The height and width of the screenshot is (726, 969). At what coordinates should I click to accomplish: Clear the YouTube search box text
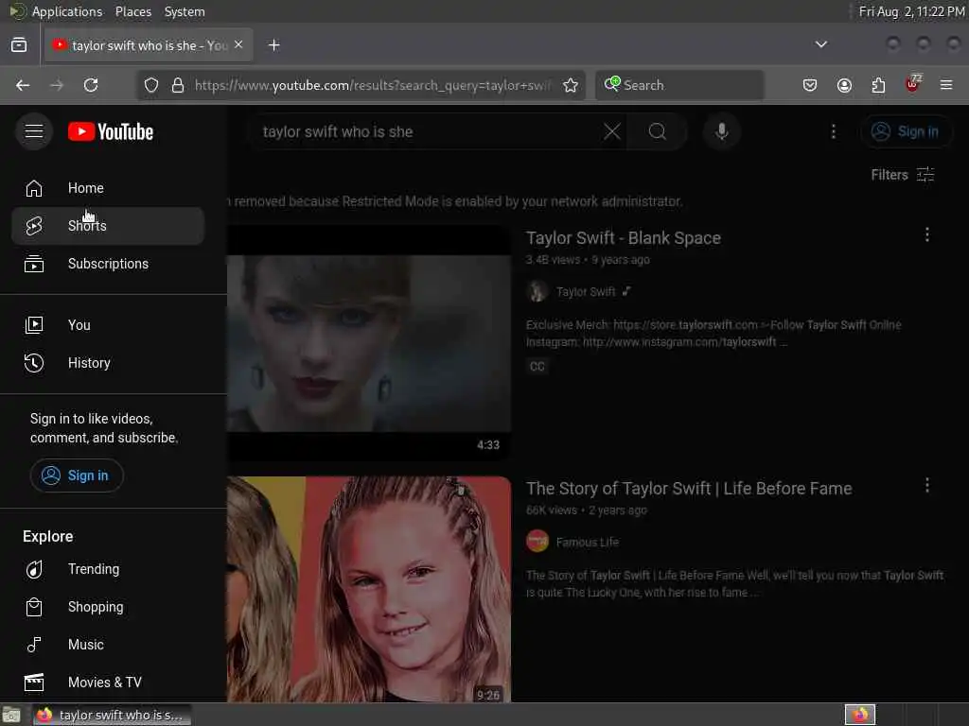pyautogui.click(x=612, y=131)
